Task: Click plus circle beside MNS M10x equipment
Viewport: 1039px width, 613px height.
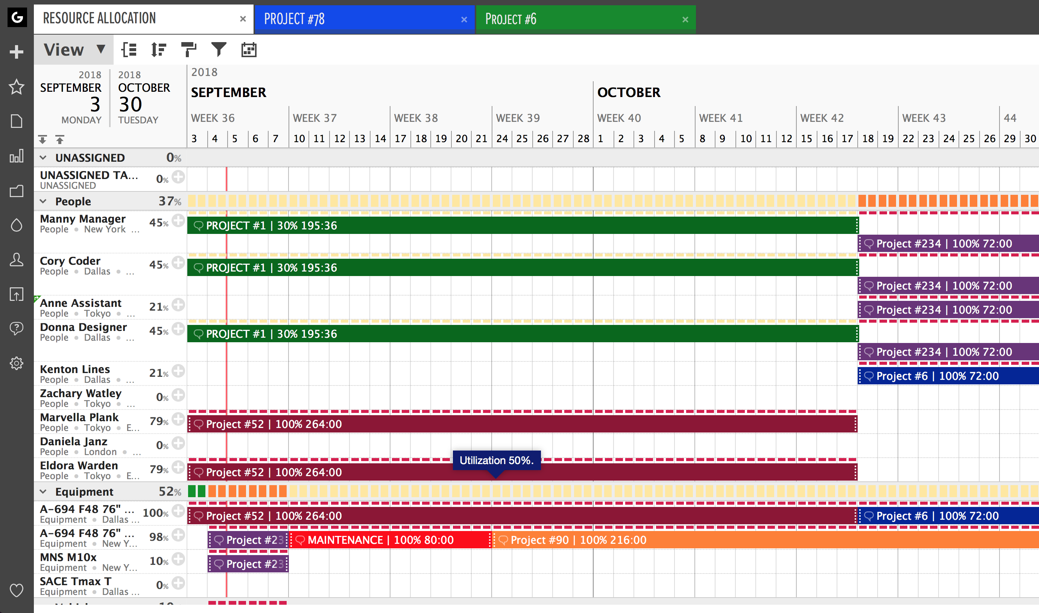Action: pos(178,559)
